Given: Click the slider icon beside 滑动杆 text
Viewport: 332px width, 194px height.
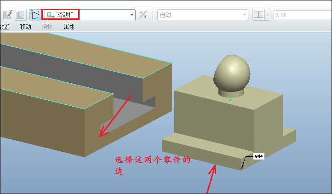Looking at the screenshot, I should coord(51,15).
